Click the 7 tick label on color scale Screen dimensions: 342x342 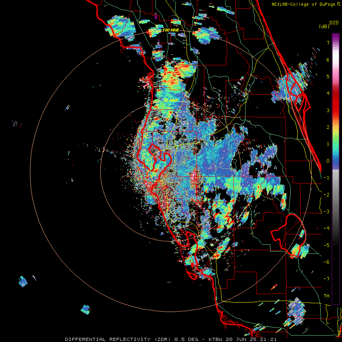point(328,43)
